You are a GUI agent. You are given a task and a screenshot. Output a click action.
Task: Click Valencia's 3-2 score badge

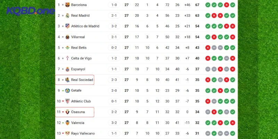(114, 123)
